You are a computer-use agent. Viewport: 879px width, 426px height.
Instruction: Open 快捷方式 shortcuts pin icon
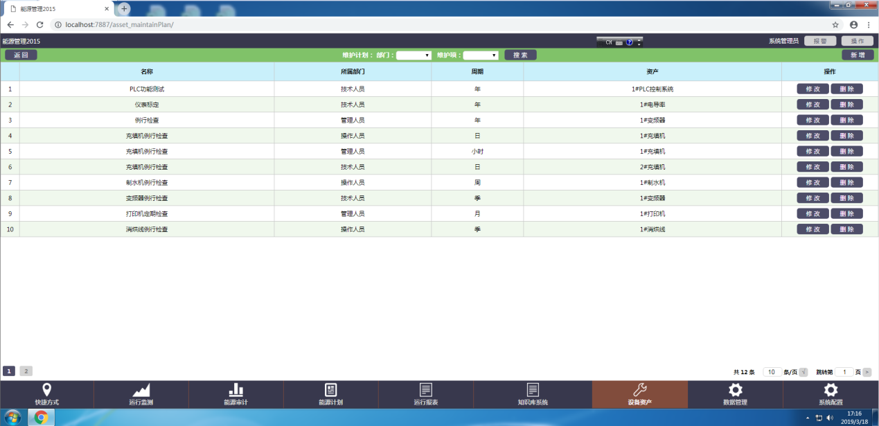pyautogui.click(x=47, y=390)
